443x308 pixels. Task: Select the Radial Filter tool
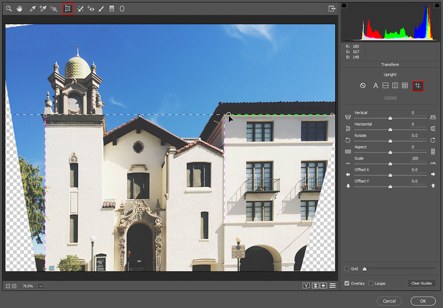pos(122,9)
